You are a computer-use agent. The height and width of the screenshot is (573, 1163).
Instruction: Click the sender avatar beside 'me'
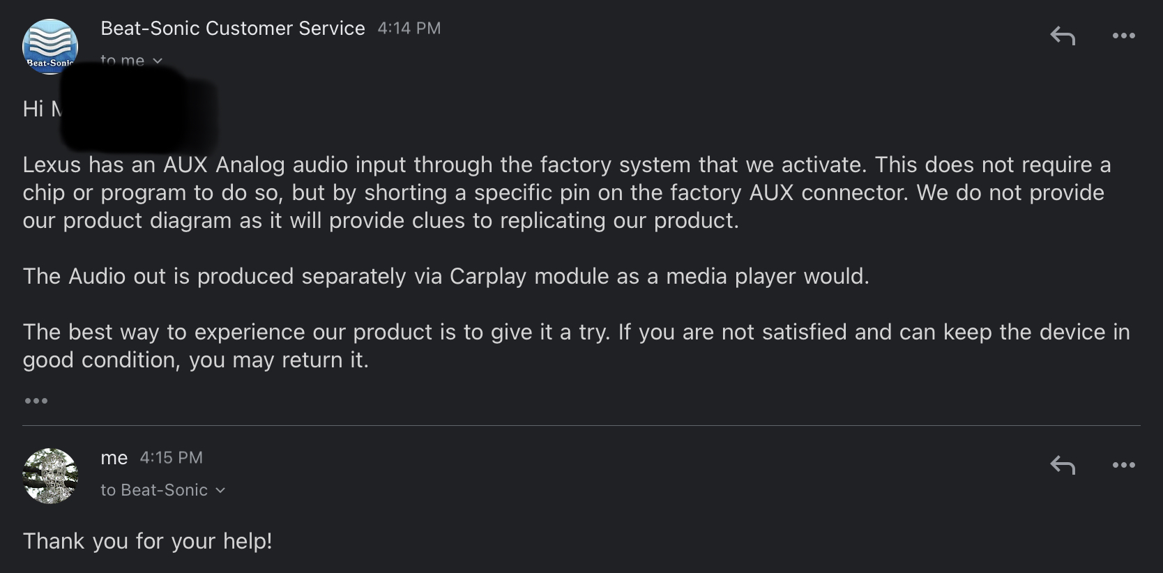50,476
